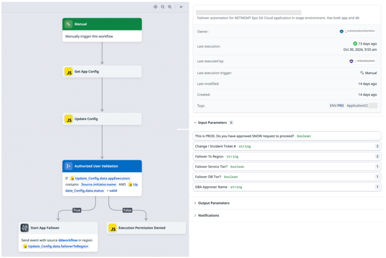Click the Start App Failover step icon

25,228
